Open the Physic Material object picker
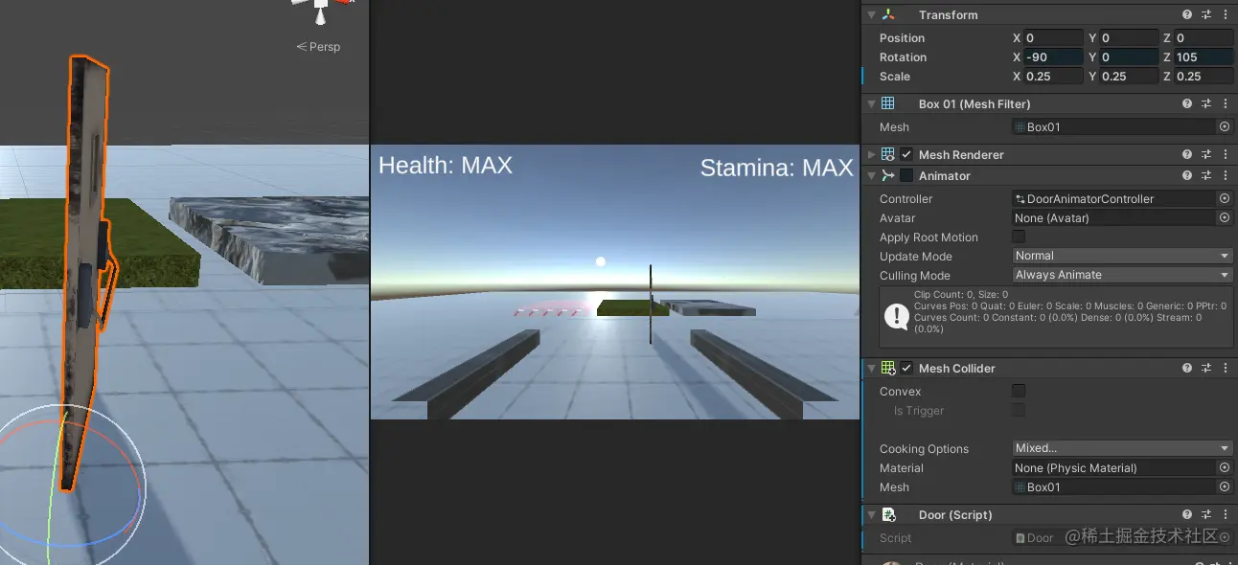The image size is (1238, 565). click(1225, 467)
